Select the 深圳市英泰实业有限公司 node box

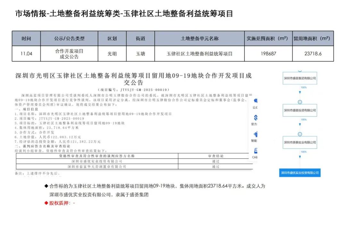pyautogui.click(x=300, y=142)
